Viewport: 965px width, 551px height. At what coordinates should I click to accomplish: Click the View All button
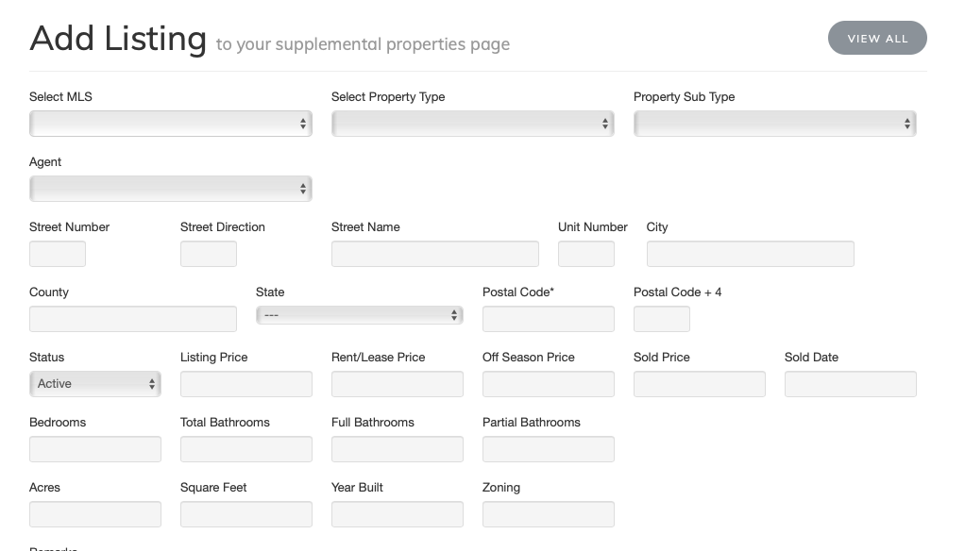coord(877,39)
